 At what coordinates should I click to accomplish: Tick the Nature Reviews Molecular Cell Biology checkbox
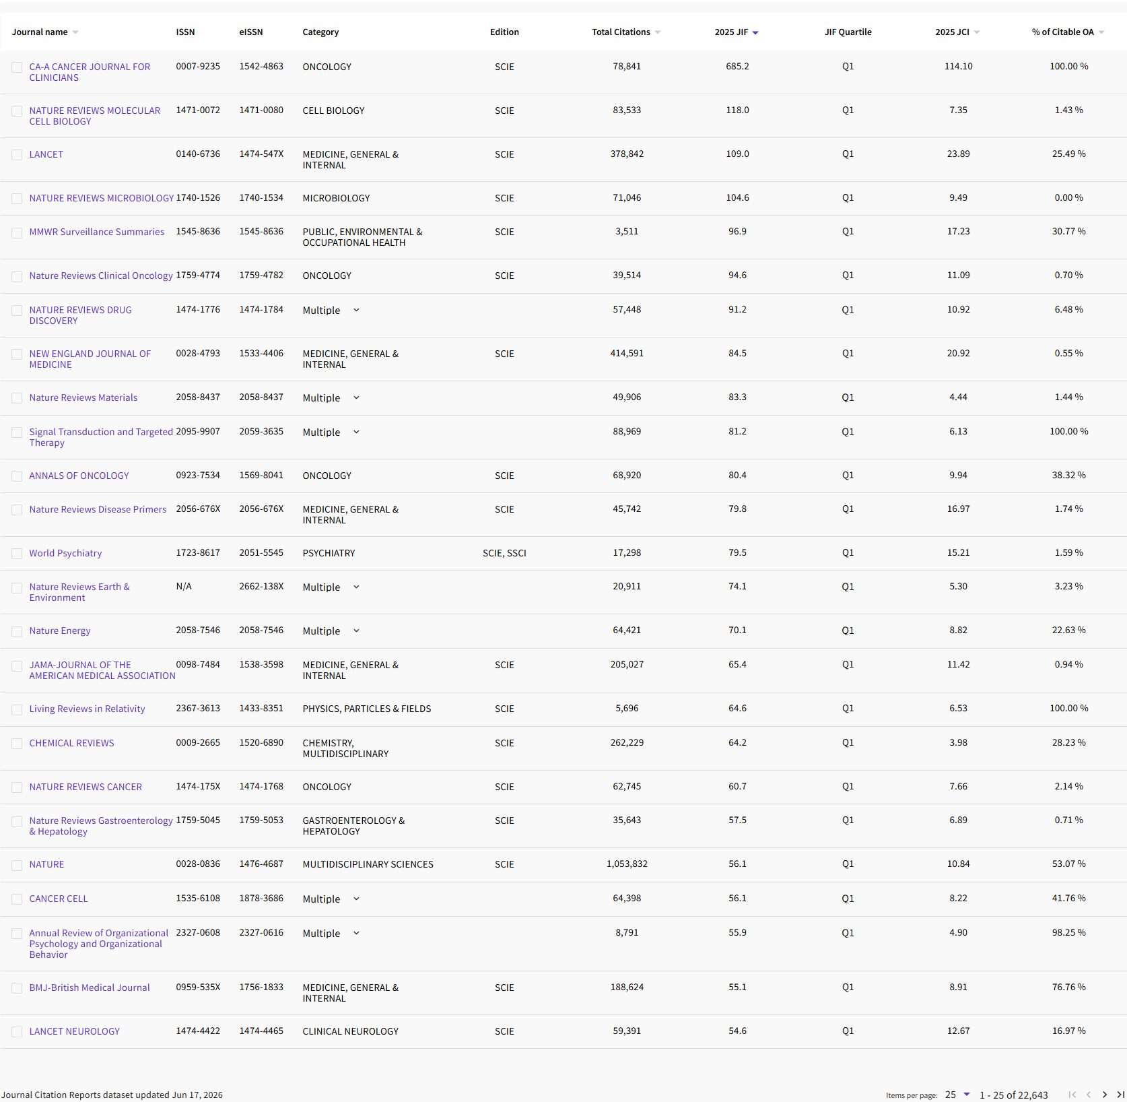[x=17, y=111]
